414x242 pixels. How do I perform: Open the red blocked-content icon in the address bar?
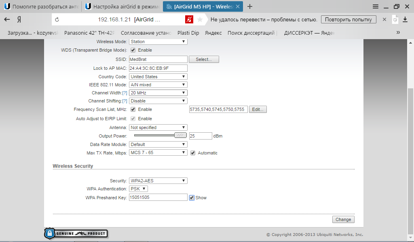pyautogui.click(x=189, y=19)
